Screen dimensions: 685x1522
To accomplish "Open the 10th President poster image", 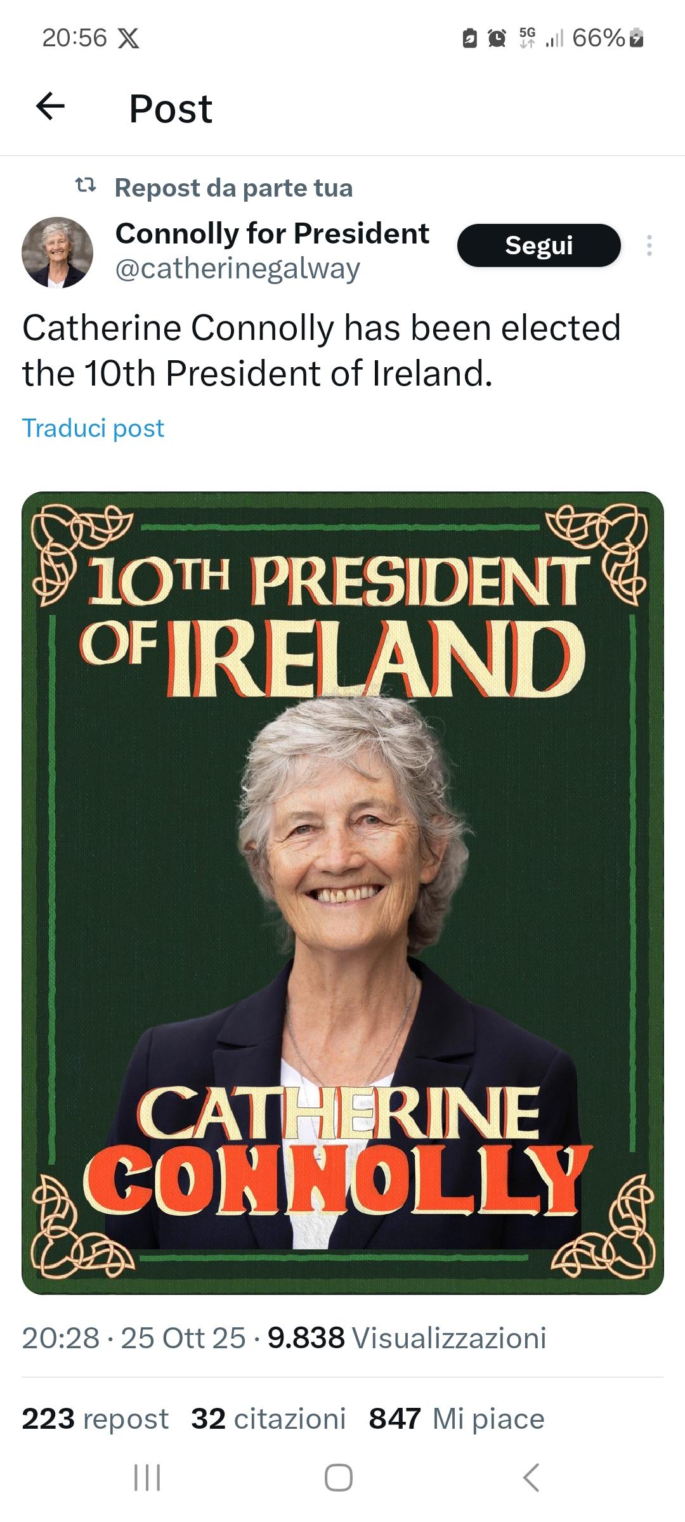I will pyautogui.click(x=342, y=893).
